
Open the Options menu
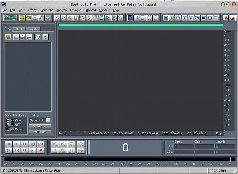coord(91,10)
